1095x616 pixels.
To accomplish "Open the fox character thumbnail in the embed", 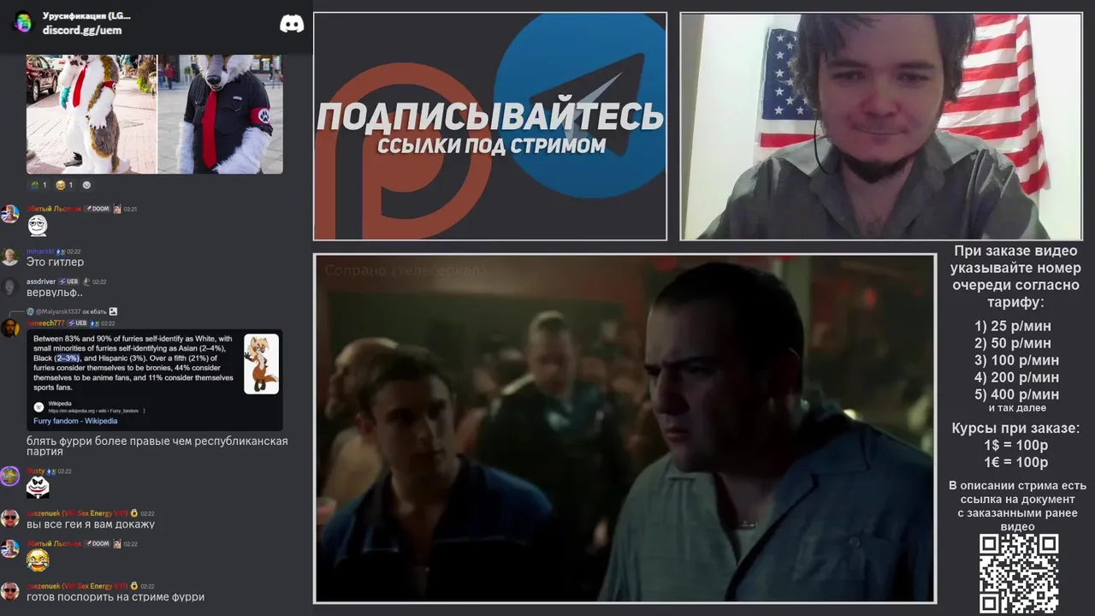I will pos(261,364).
